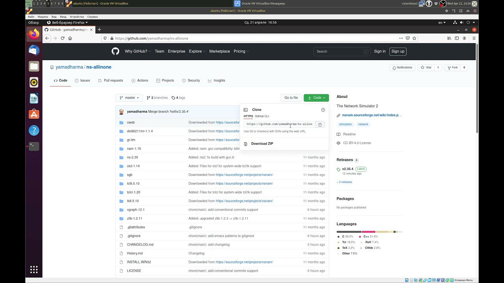Open the clone help question mark icon
504x283 pixels.
(x=323, y=110)
